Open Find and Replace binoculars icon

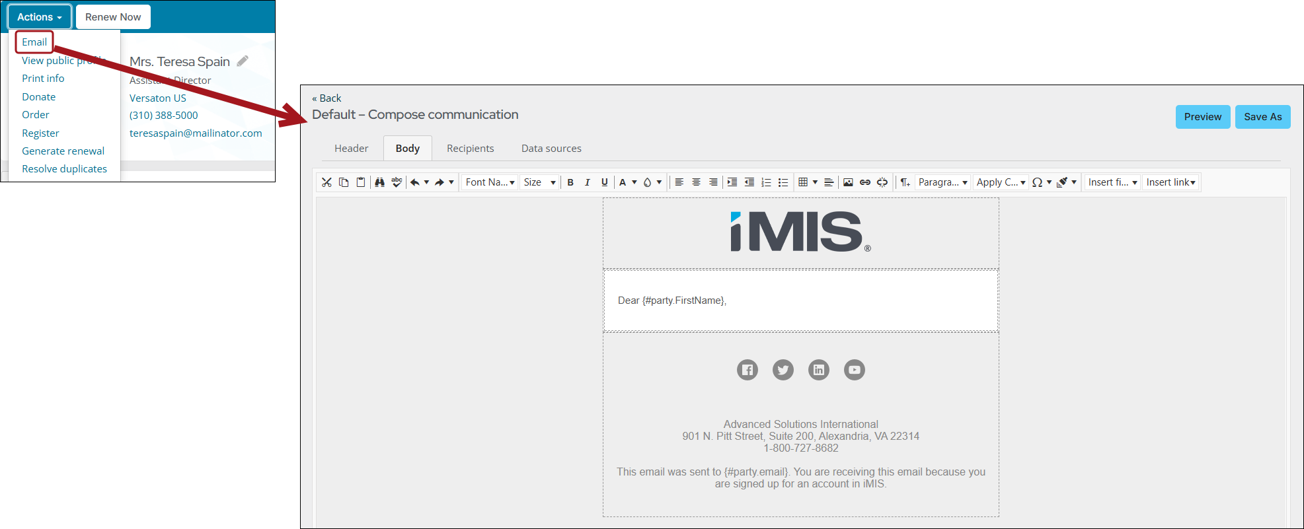(x=379, y=182)
